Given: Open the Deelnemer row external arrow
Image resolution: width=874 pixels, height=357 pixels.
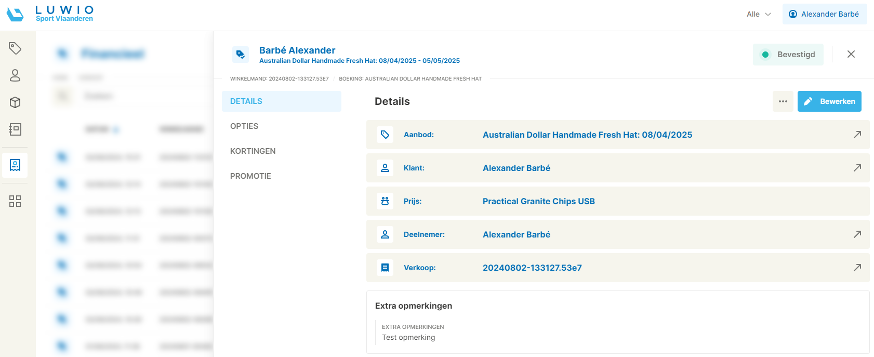Looking at the screenshot, I should [x=857, y=234].
